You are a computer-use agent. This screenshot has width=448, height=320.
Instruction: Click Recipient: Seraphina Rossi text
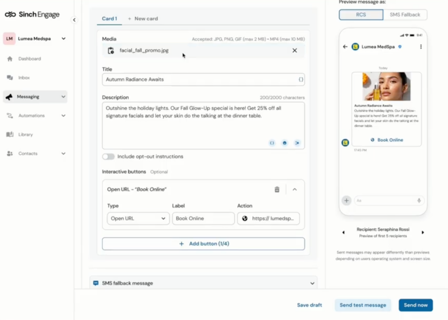(383, 229)
